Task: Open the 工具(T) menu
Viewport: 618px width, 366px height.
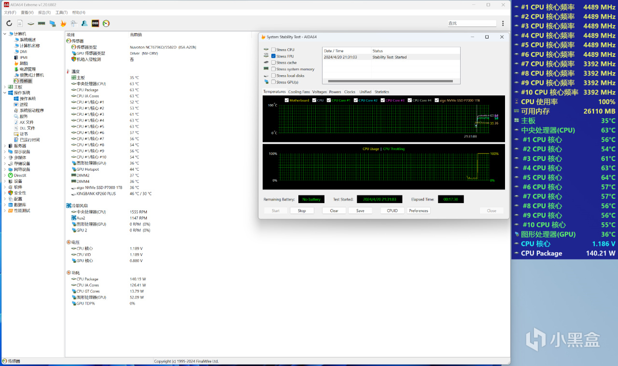Action: point(61,13)
